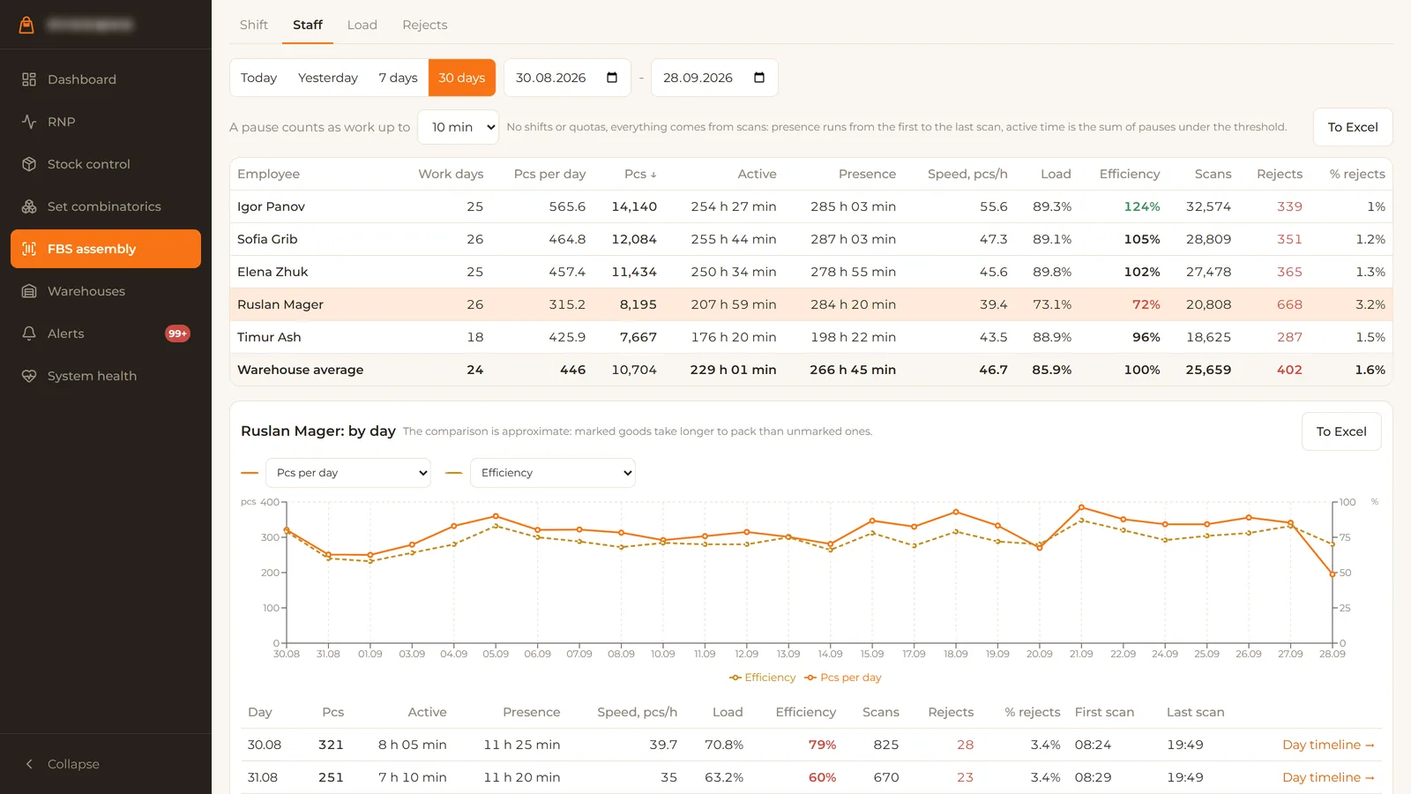
Task: Sort by the % rejects header in staff table
Action: click(x=1357, y=174)
